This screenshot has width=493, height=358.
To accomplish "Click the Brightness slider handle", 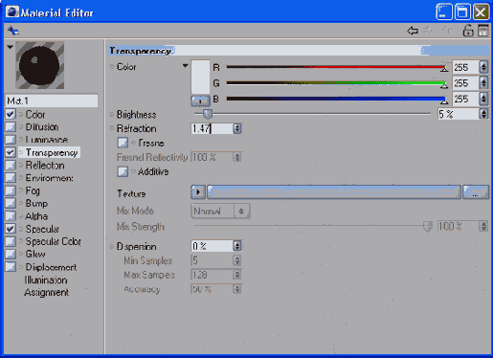I will pos(208,114).
